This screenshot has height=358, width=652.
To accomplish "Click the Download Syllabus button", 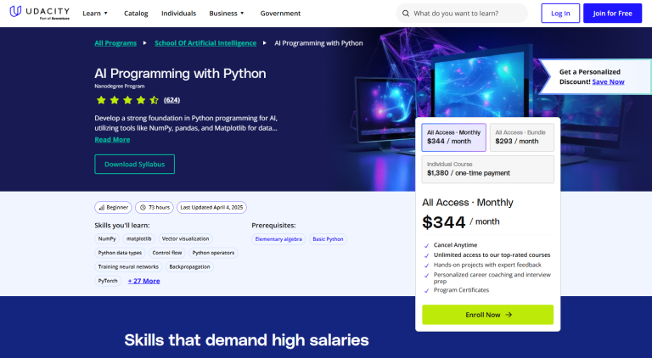I will [135, 164].
